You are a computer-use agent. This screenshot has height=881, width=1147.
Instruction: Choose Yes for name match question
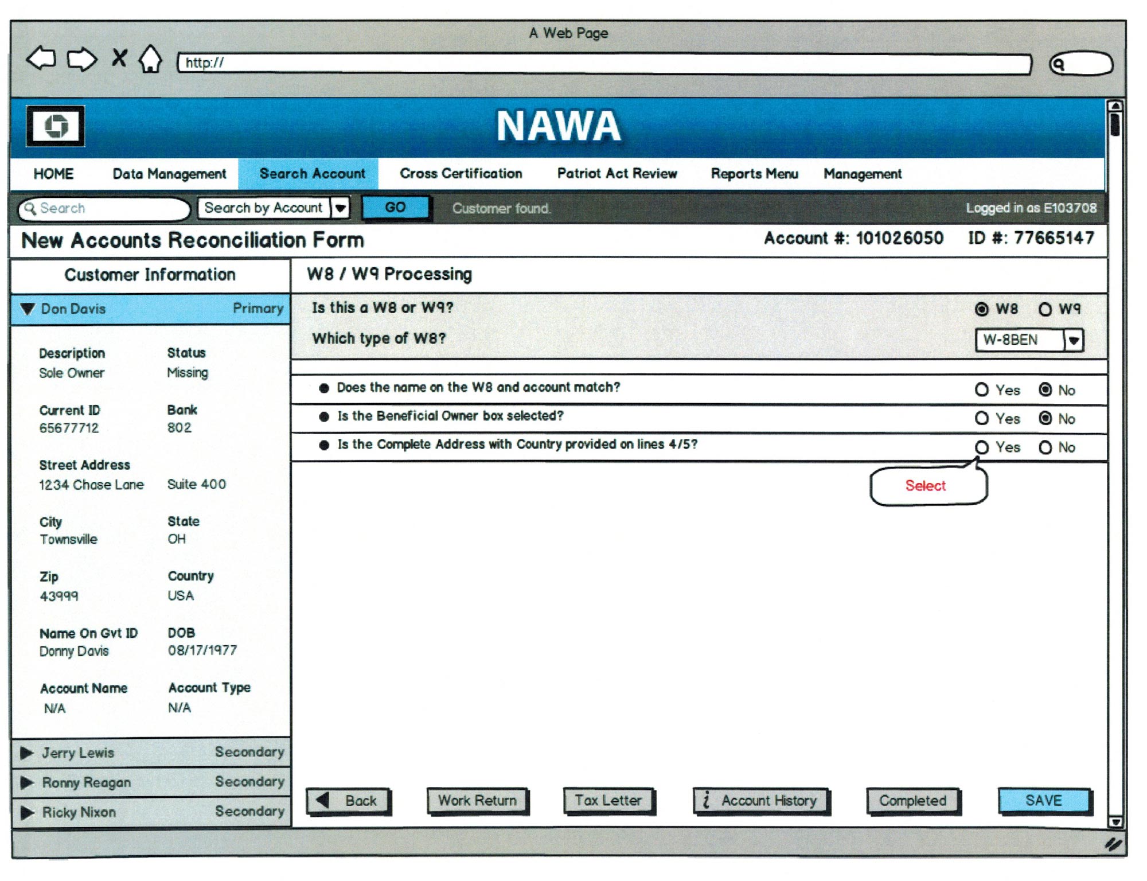coord(981,390)
